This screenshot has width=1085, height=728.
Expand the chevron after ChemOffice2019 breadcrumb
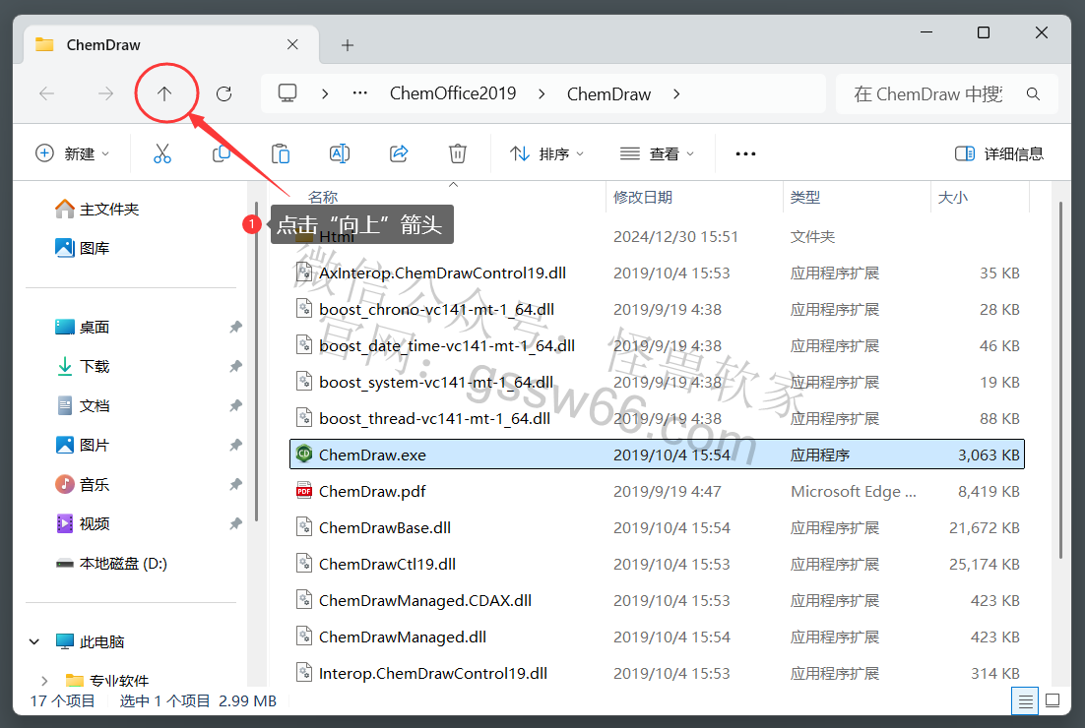click(x=542, y=94)
